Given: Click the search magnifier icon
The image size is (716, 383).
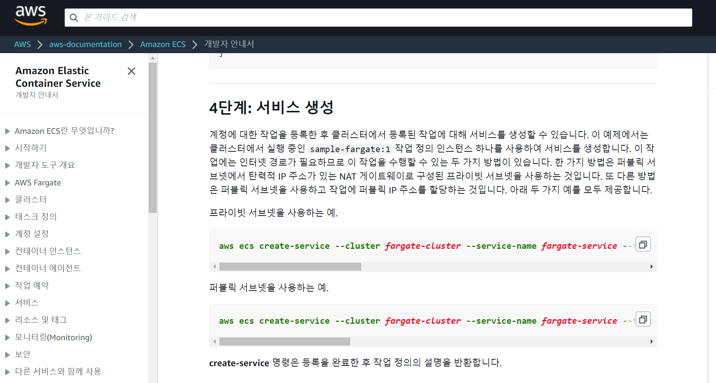Looking at the screenshot, I should 74,18.
